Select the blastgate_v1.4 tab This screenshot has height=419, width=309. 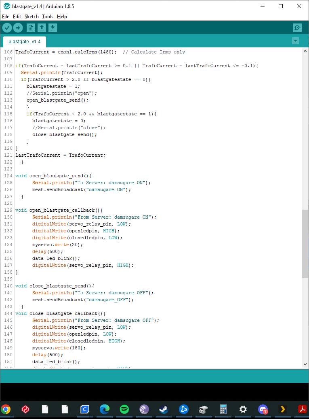coord(24,42)
